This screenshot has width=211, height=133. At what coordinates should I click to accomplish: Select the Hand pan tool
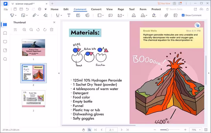point(84,130)
